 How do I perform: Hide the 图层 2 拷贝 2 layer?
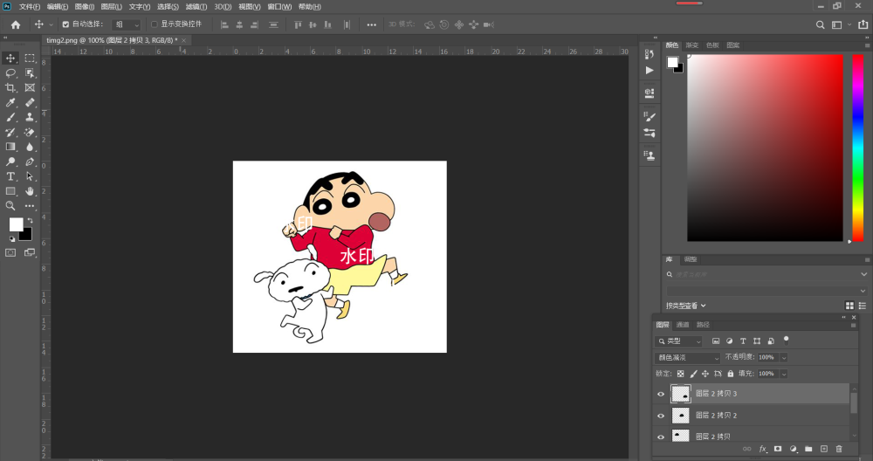coord(661,416)
